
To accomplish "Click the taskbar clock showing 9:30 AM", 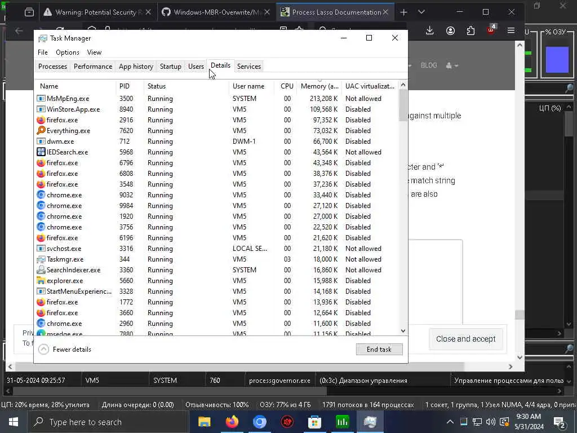I will pos(529,422).
